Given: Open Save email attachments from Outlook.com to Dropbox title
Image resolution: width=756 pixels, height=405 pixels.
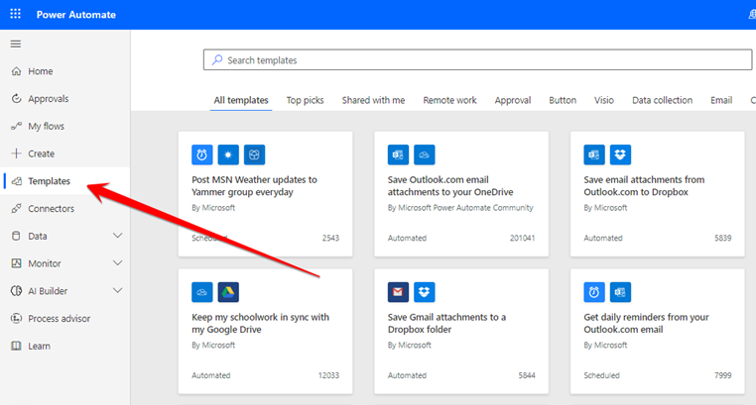Looking at the screenshot, I should pos(644,185).
